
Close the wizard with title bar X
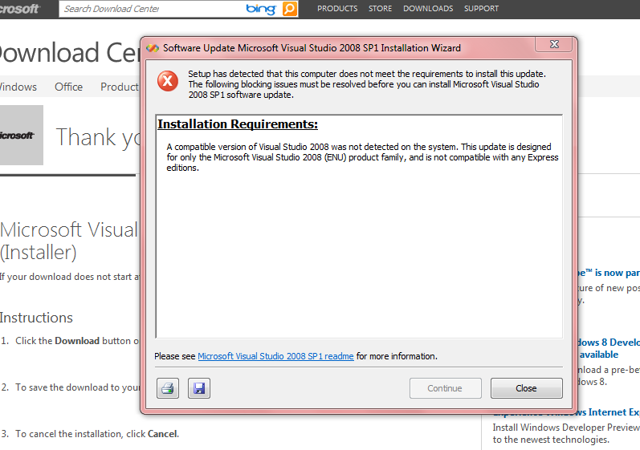(x=553, y=44)
